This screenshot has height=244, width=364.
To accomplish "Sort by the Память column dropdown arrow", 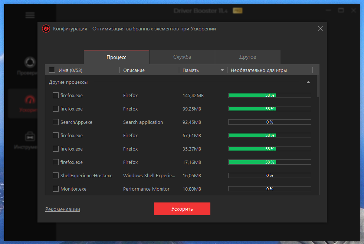I will pyautogui.click(x=222, y=70).
